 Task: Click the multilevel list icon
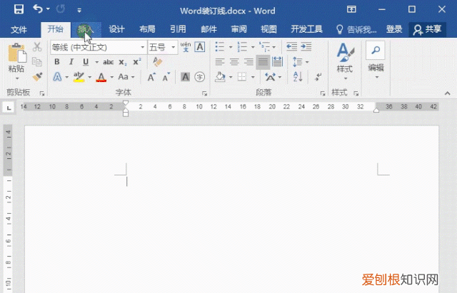coord(264,47)
